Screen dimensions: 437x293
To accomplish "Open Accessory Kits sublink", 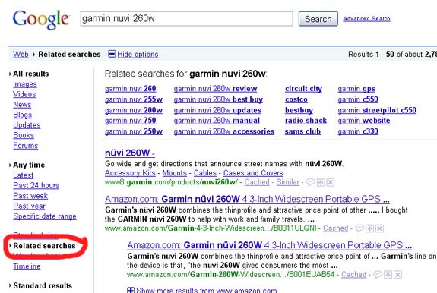I will tap(130, 173).
